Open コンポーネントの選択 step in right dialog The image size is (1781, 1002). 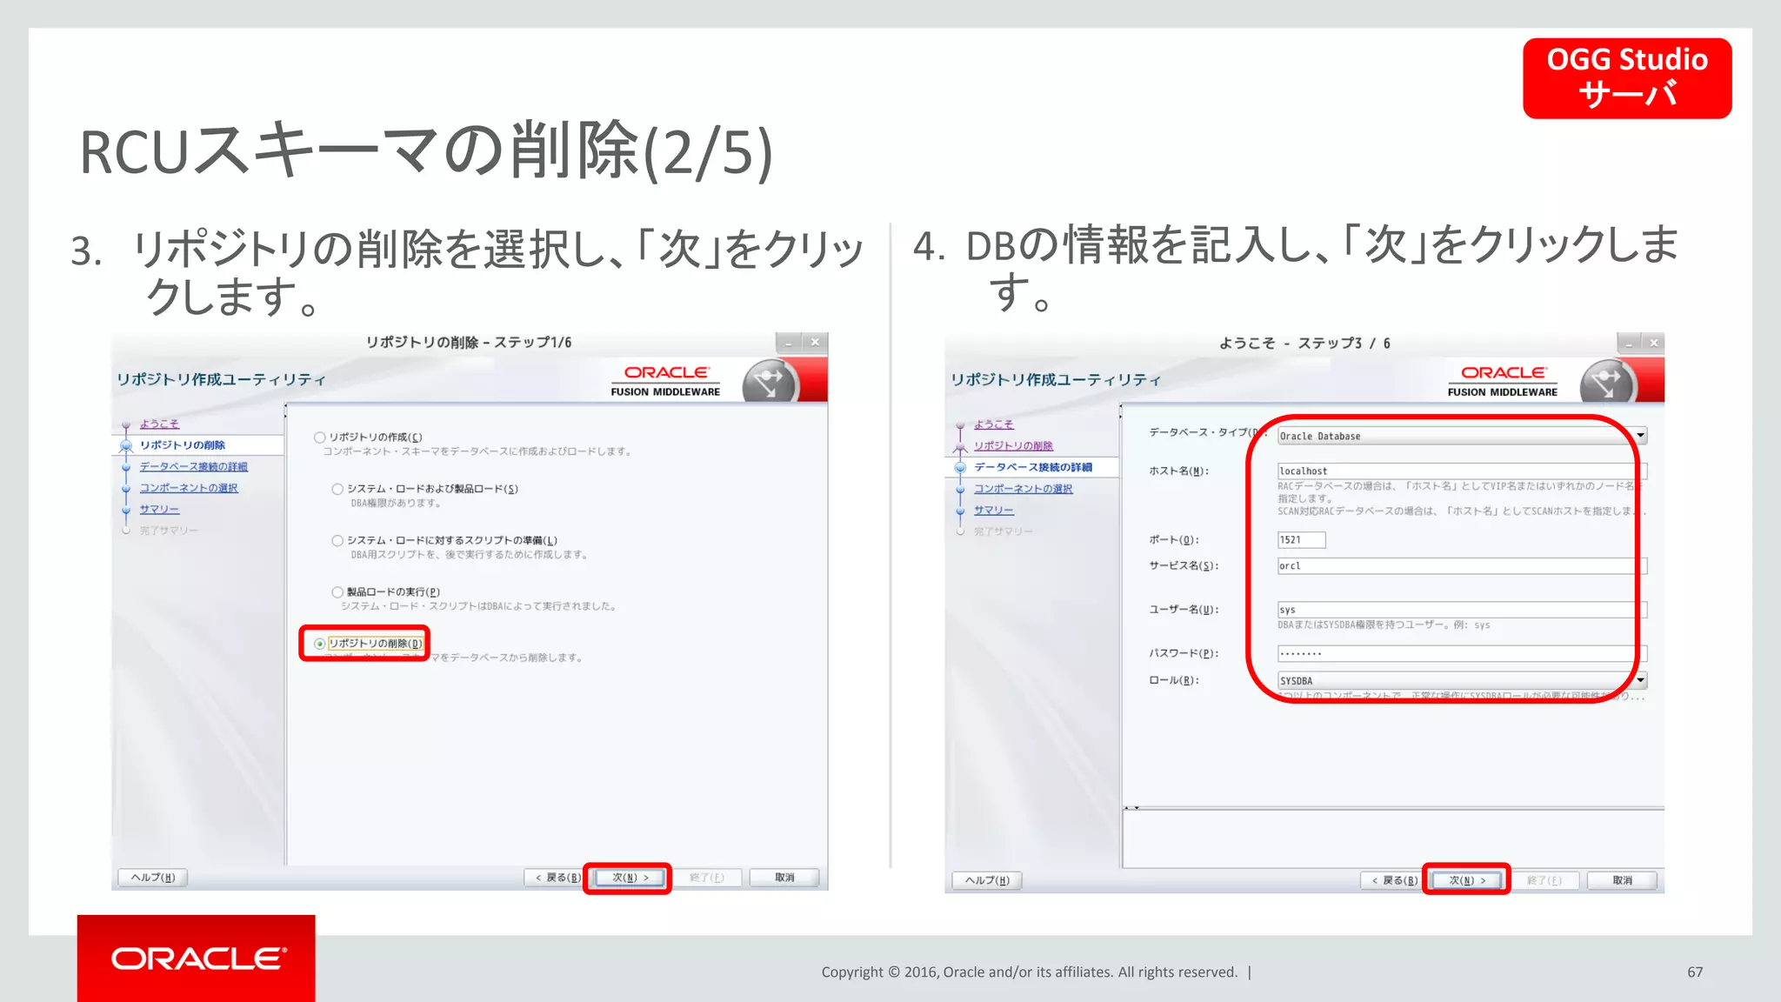tap(1023, 489)
